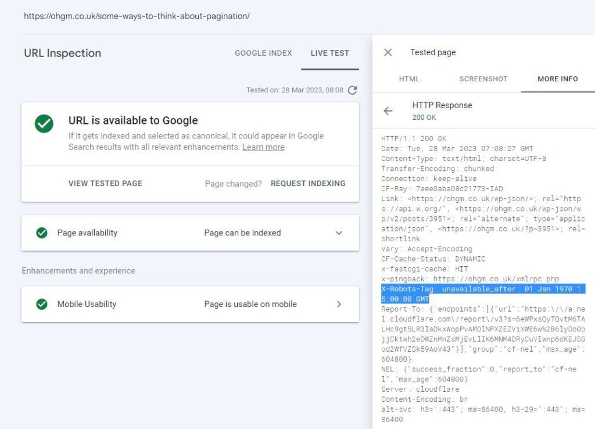Click the 'Page can be indexed' text
Viewport: 595px width, 429px height.
(x=242, y=233)
